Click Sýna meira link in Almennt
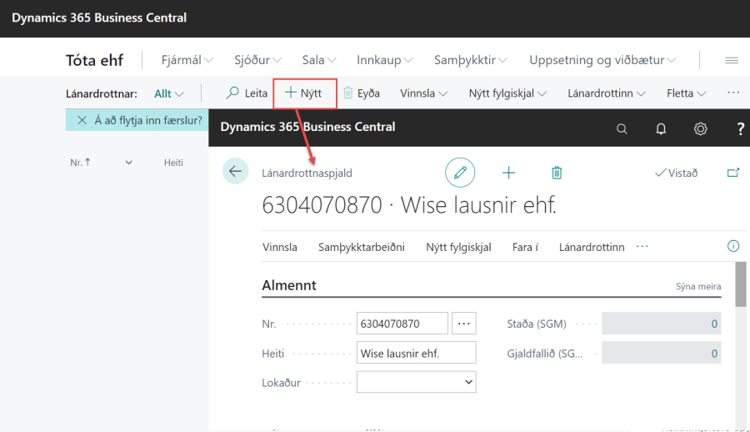The image size is (750, 432). click(x=697, y=286)
